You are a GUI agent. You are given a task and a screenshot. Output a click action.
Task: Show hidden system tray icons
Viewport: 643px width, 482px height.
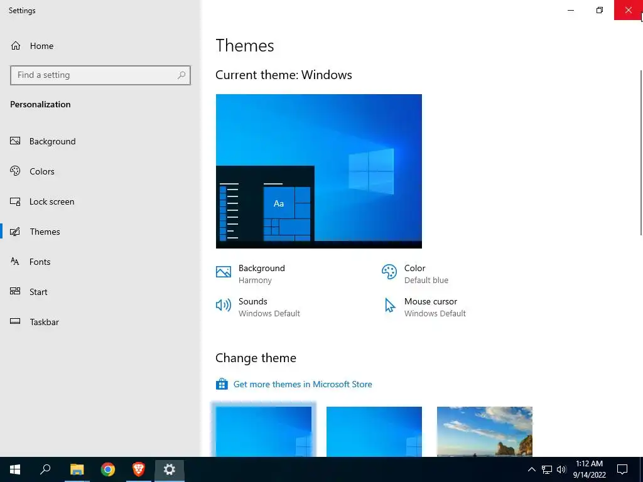click(x=531, y=469)
